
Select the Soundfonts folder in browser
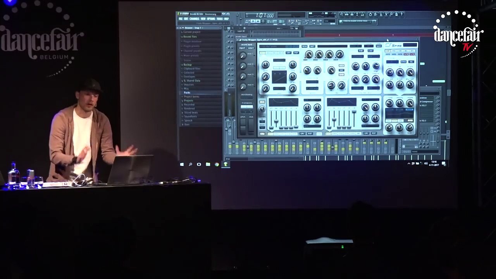pos(190,116)
